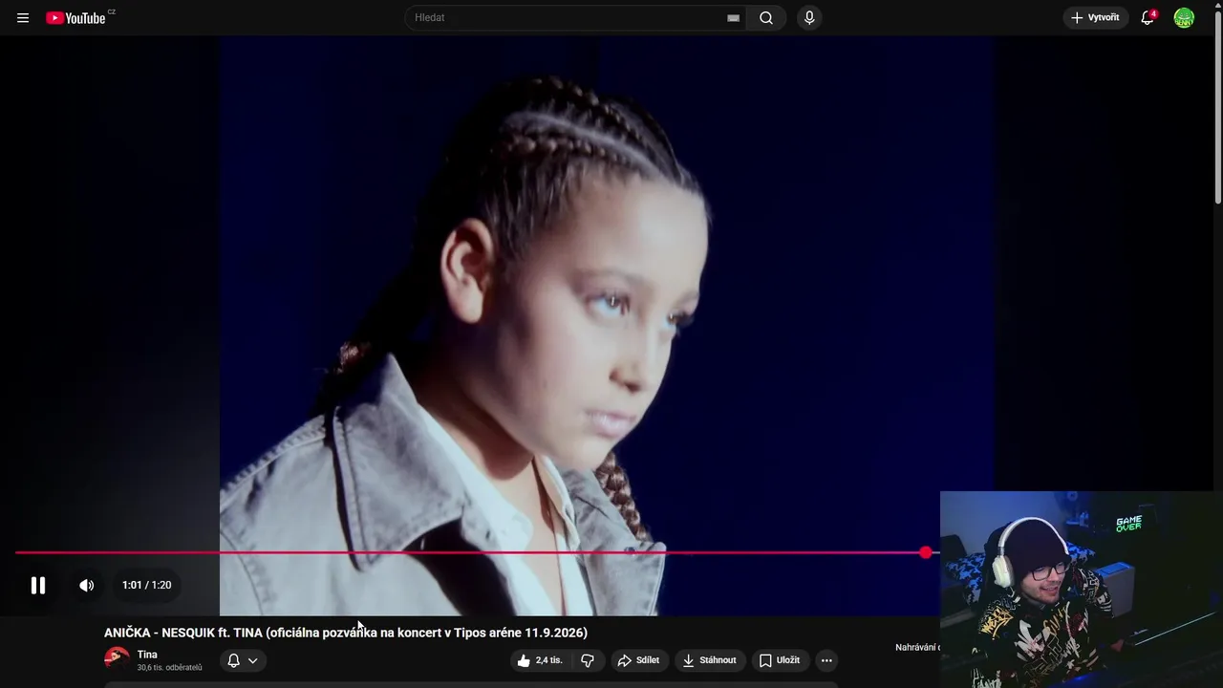Open the Tina channel name link
Viewport: 1223px width, 688px height.
[x=147, y=655]
